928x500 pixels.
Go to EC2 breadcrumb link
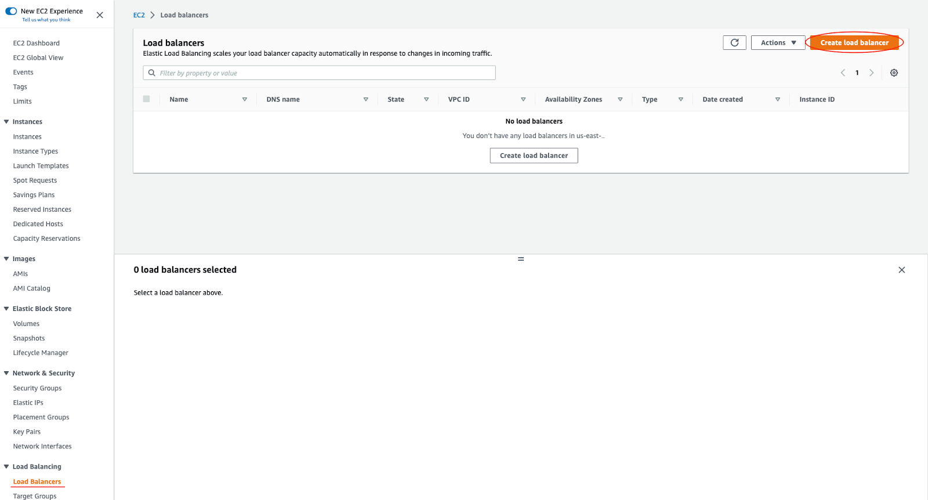pyautogui.click(x=139, y=15)
